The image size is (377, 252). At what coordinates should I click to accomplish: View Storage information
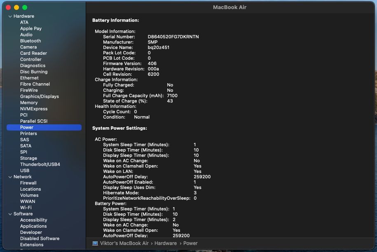click(28, 158)
